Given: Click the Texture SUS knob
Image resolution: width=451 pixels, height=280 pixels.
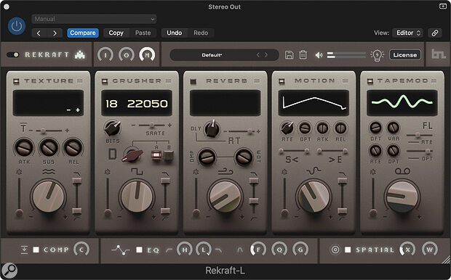Looking at the screenshot, I should tap(49, 148).
